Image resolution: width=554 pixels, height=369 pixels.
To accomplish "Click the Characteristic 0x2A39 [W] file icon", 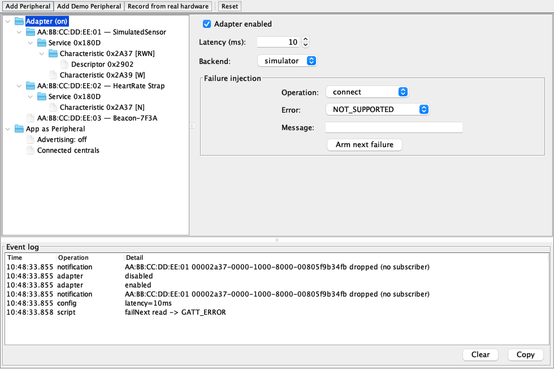I will pos(53,75).
